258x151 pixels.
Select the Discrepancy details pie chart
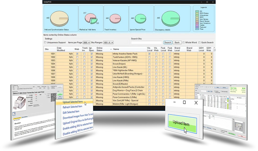pyautogui.click(x=170, y=19)
